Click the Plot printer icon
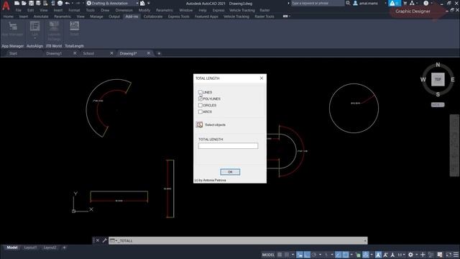Image resolution: width=460 pixels, height=259 pixels. coord(60,3)
